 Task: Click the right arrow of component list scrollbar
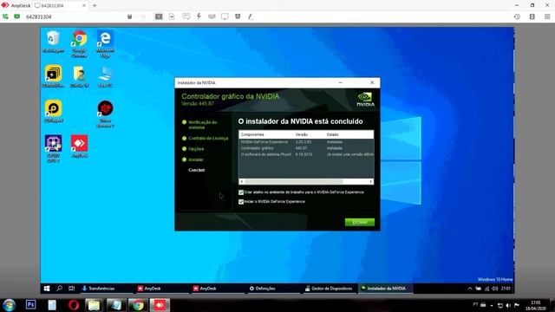(370, 181)
